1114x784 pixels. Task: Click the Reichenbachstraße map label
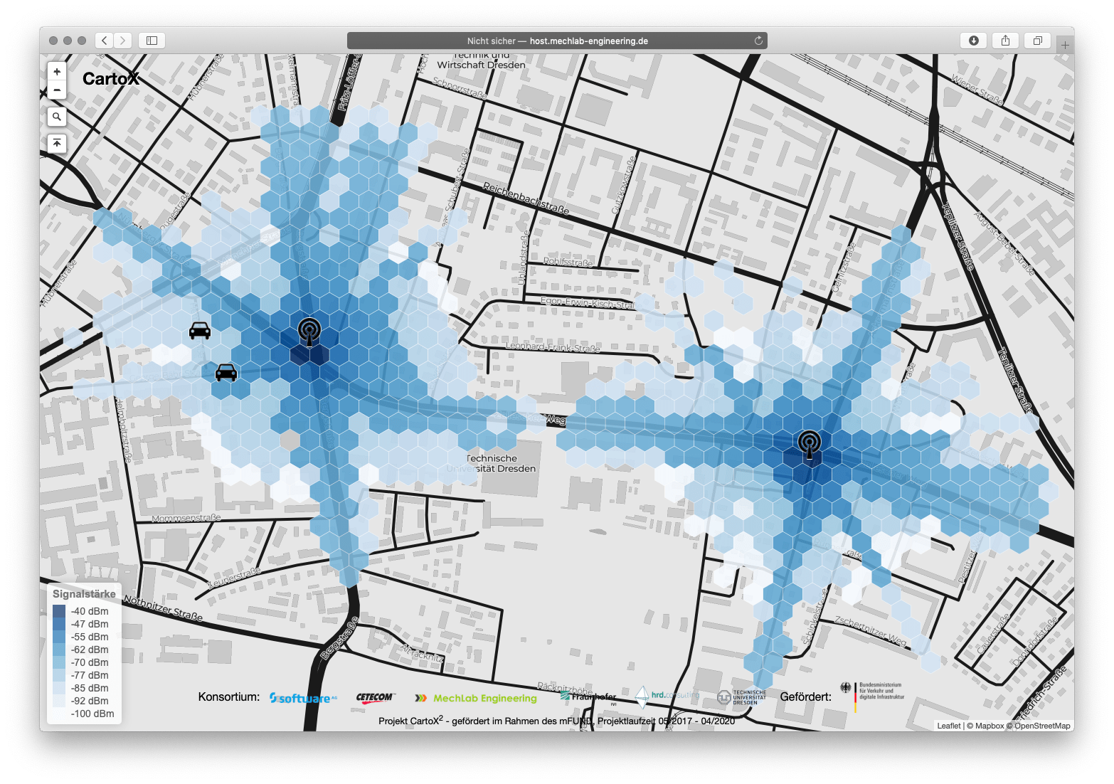pos(526,198)
